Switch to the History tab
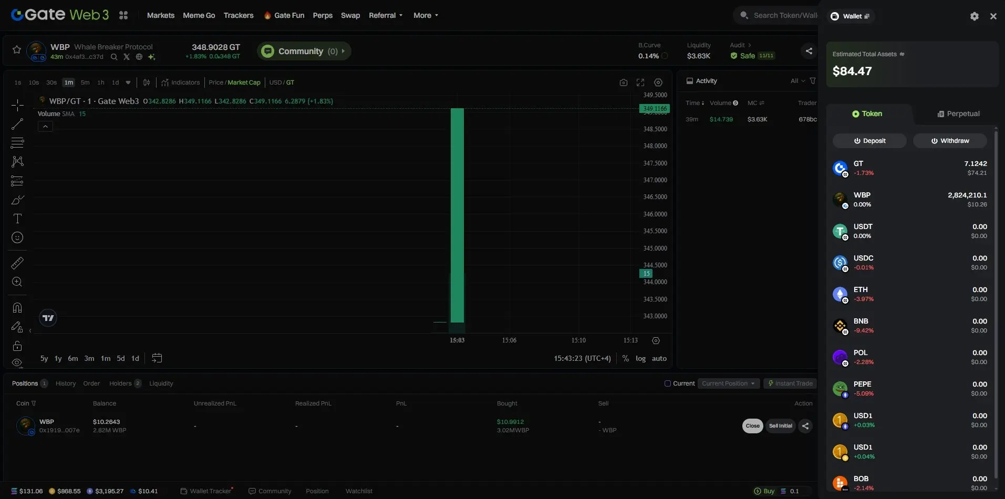Viewport: 1005px width, 499px height. pos(66,383)
